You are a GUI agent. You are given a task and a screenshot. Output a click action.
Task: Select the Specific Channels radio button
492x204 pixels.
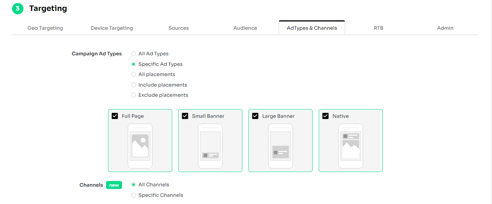click(133, 195)
